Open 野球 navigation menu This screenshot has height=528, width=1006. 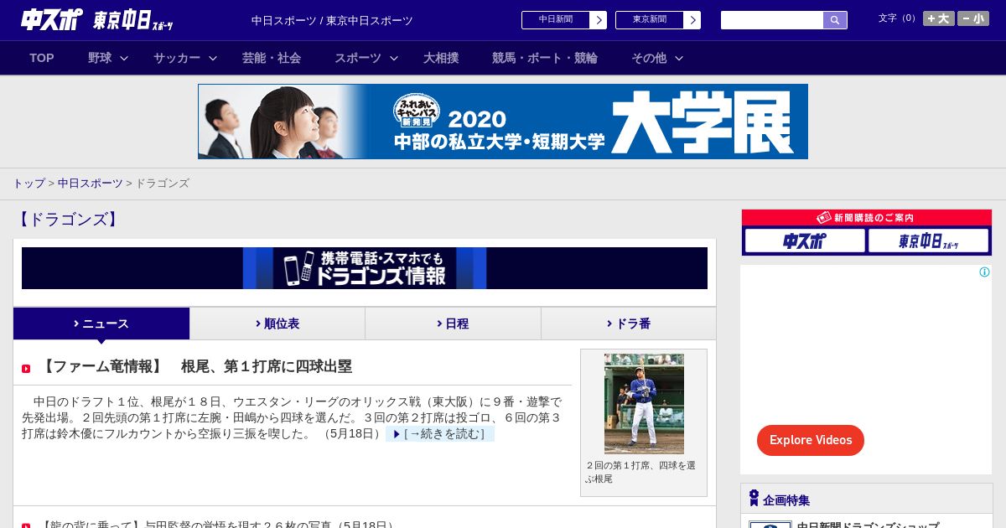tap(100, 58)
